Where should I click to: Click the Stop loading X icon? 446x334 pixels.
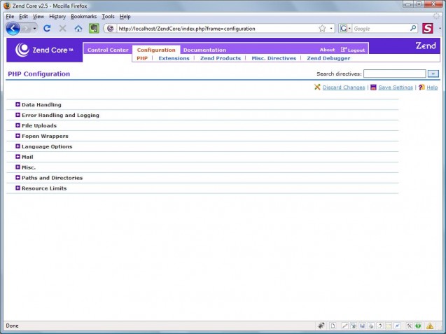(x=62, y=28)
